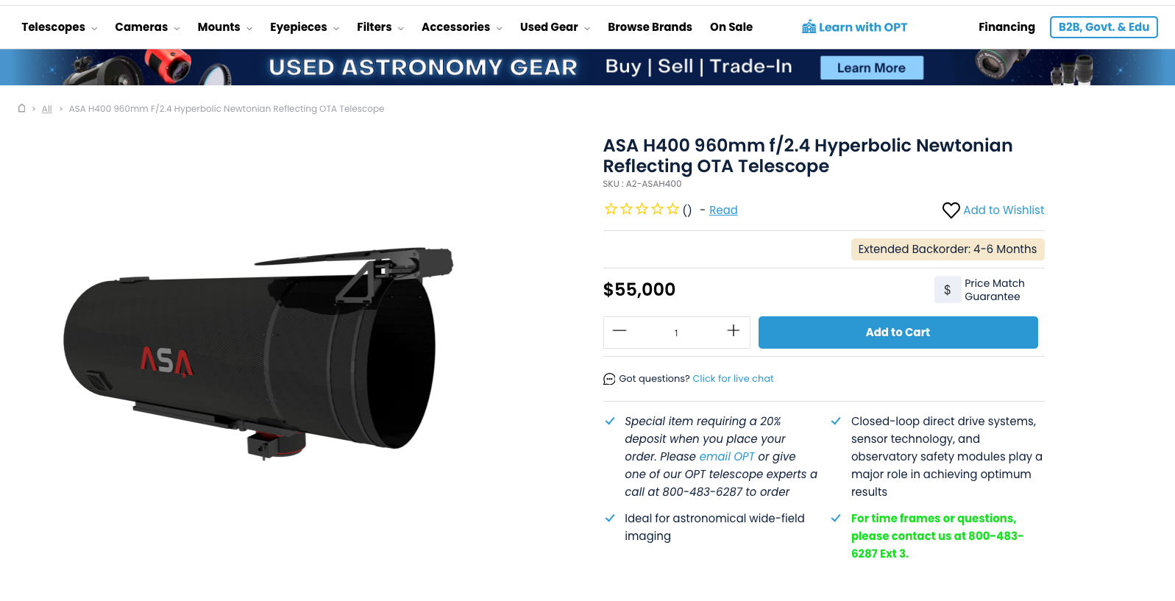Image resolution: width=1175 pixels, height=601 pixels.
Task: Expand the Cameras dropdown menu
Action: 147,27
